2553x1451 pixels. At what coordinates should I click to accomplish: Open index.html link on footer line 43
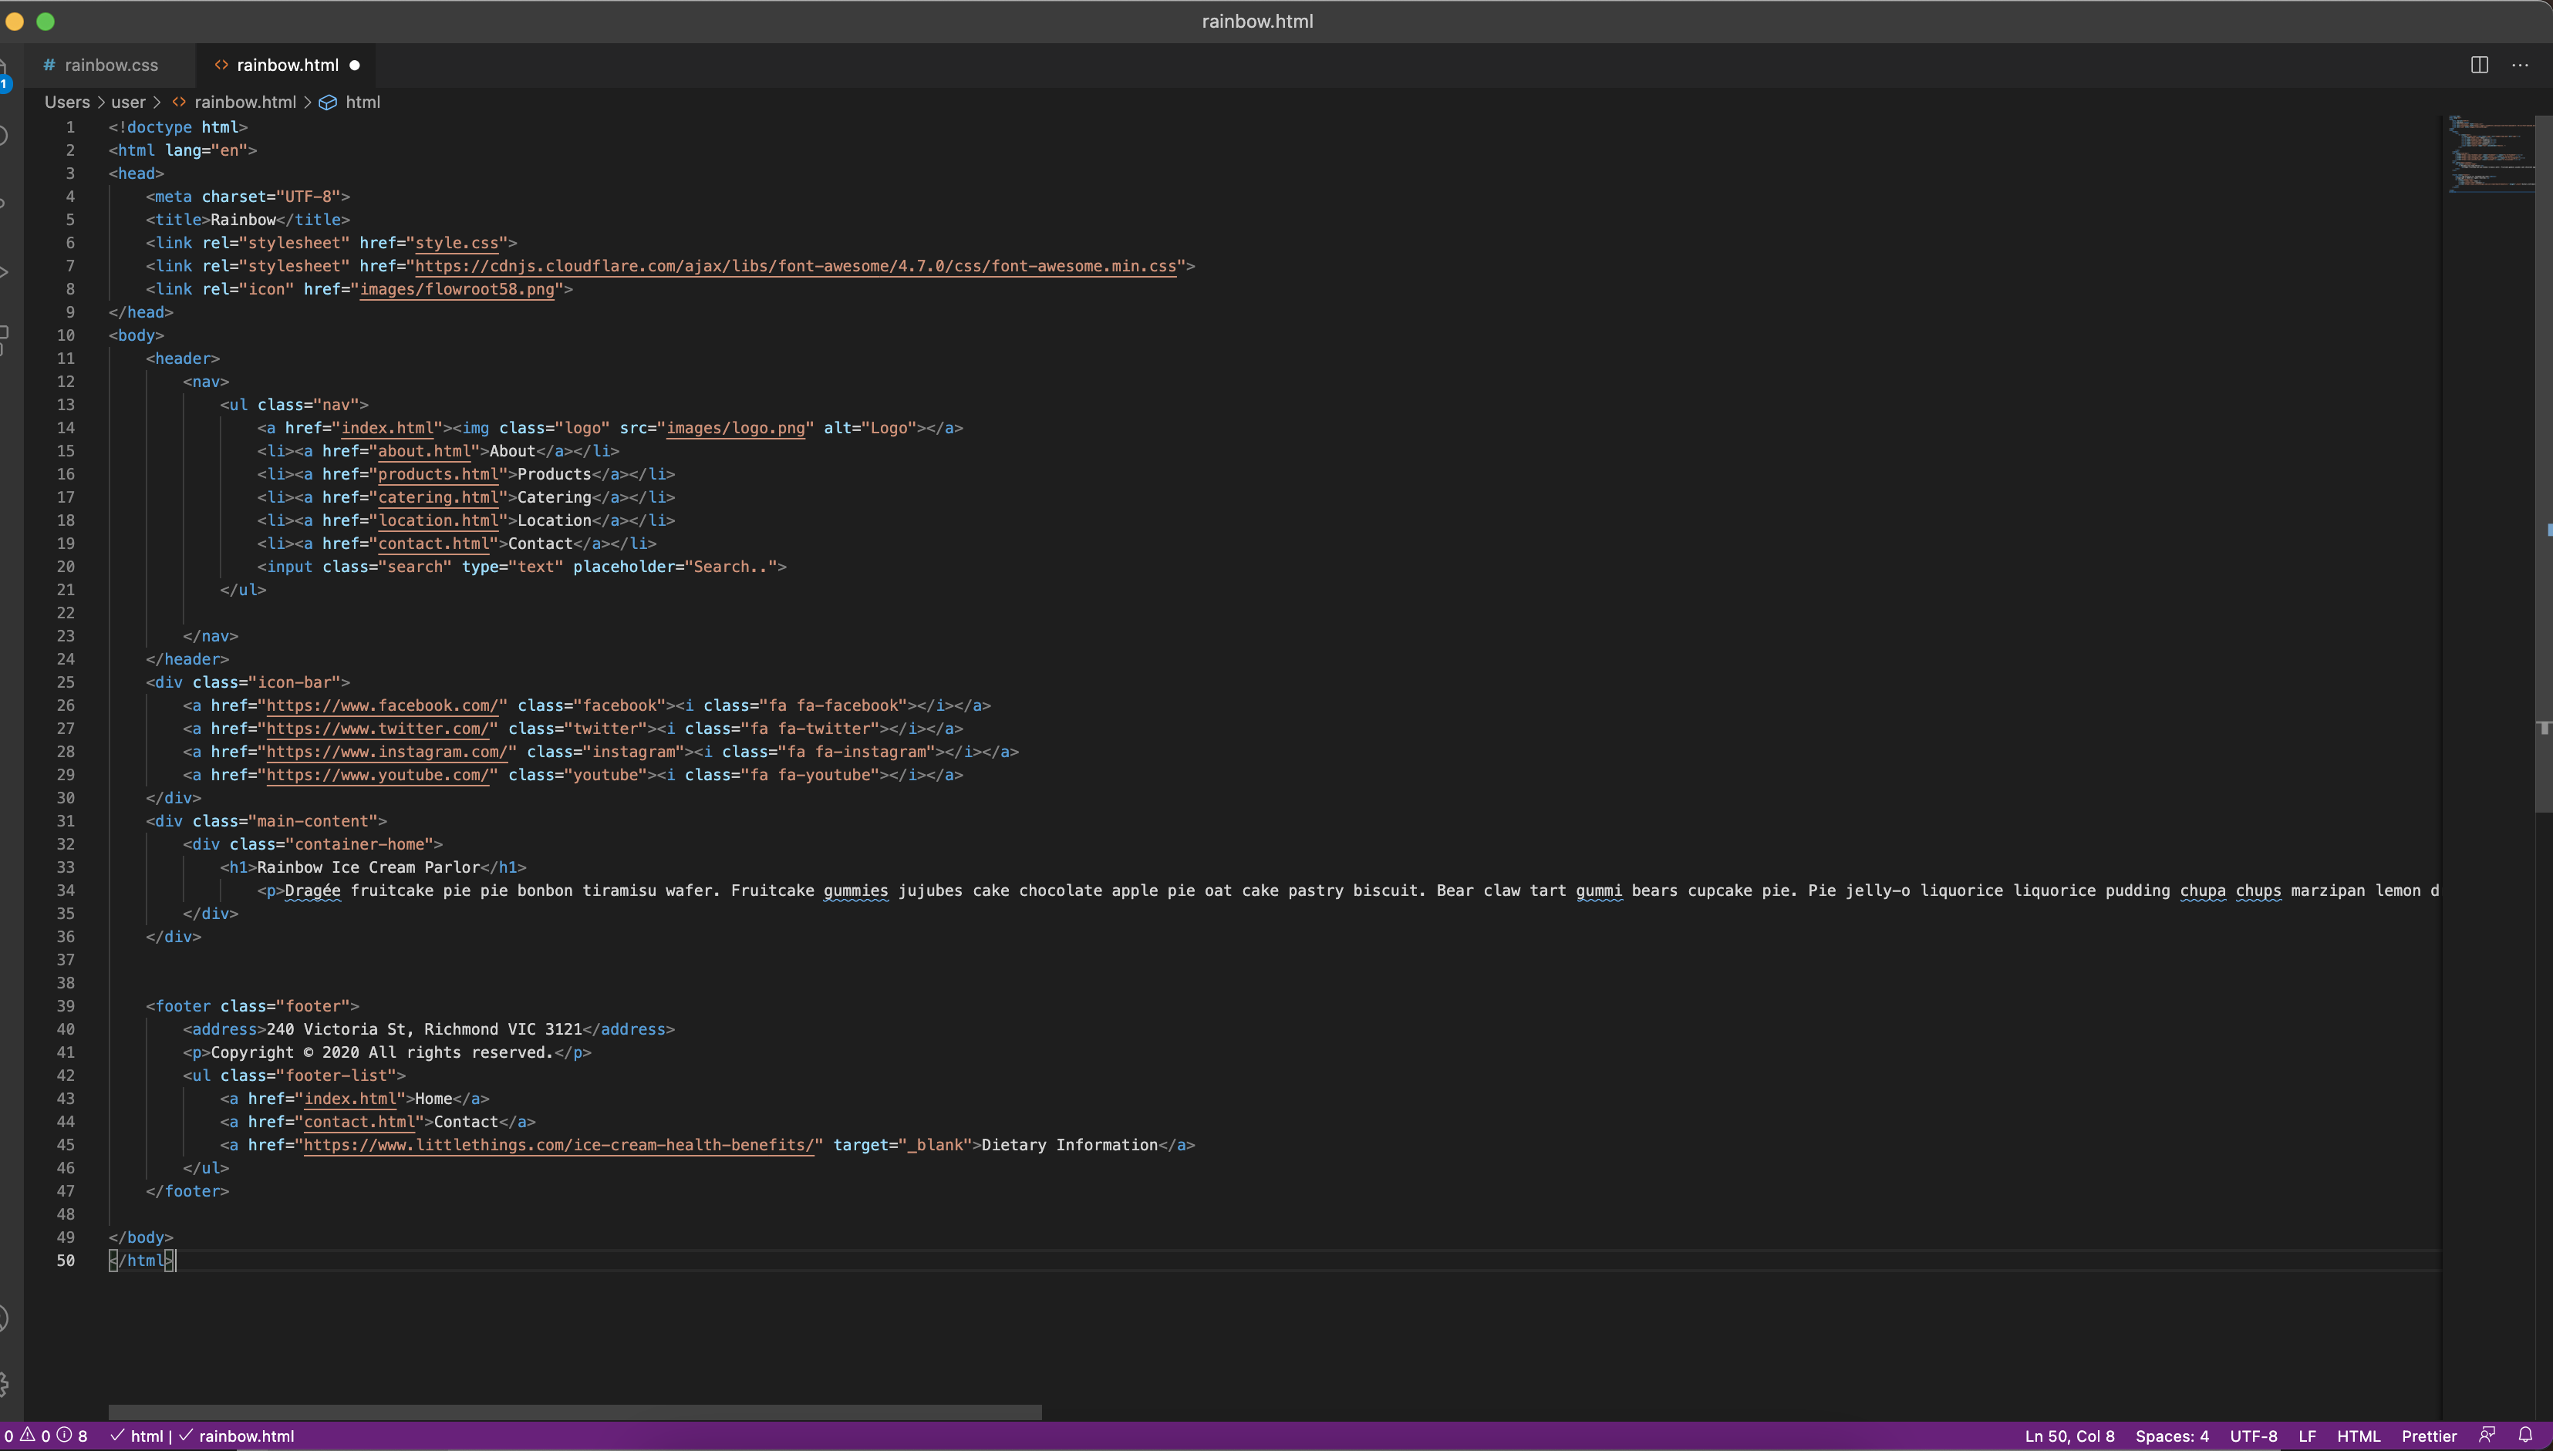tap(350, 1098)
